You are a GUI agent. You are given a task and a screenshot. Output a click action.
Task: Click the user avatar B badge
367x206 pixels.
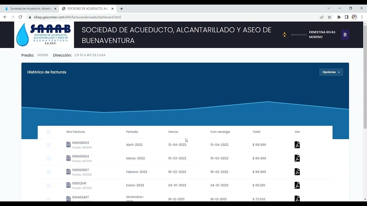[x=345, y=35]
